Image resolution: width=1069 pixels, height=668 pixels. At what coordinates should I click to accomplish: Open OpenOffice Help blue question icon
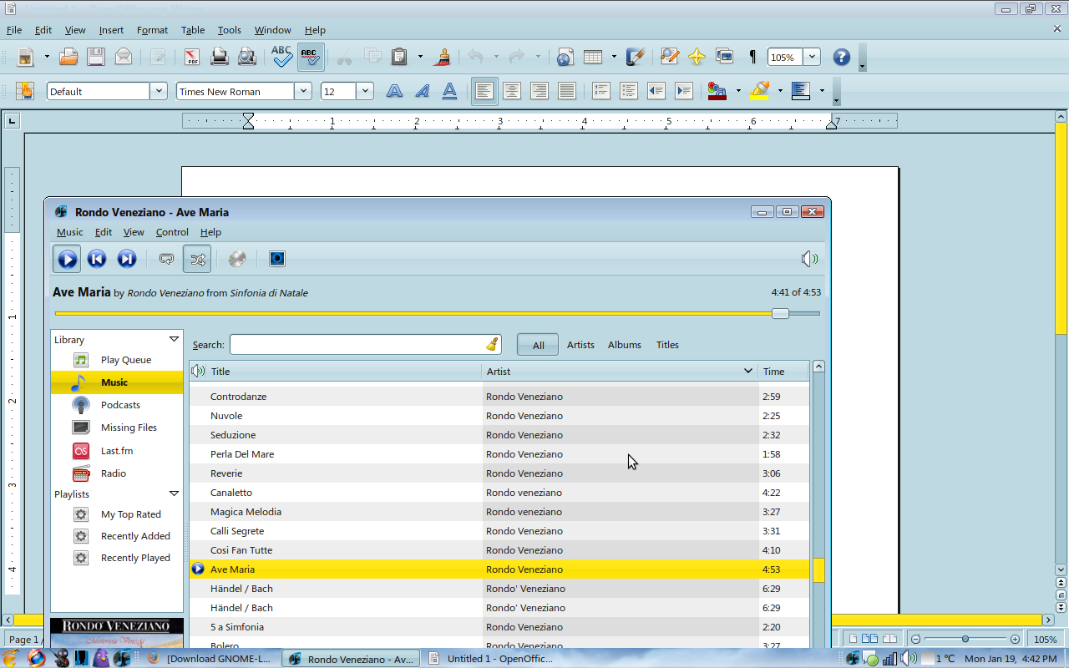[x=842, y=57]
